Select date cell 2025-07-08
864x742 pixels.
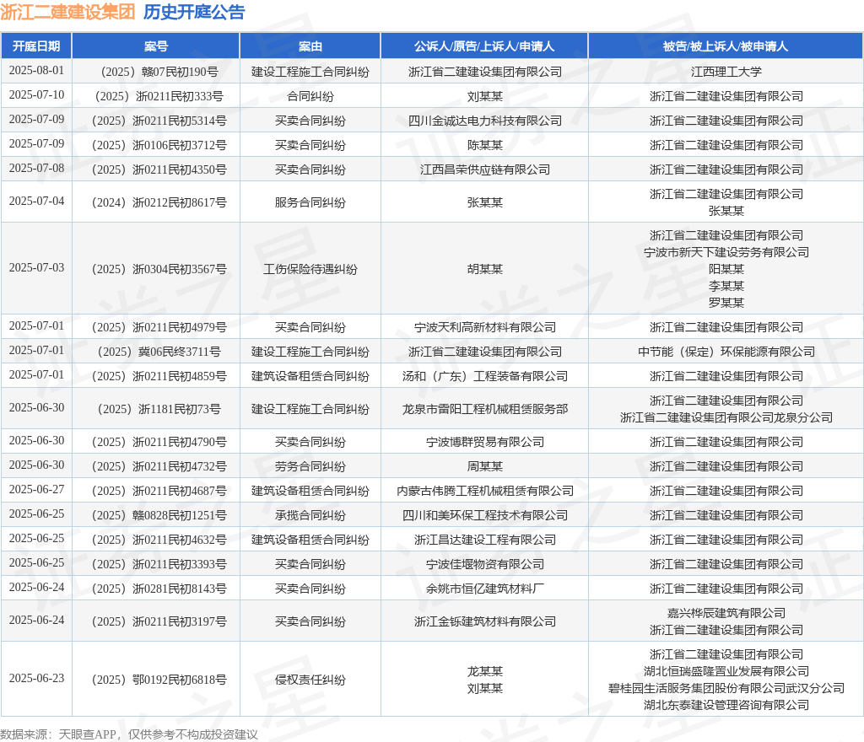pyautogui.click(x=36, y=168)
